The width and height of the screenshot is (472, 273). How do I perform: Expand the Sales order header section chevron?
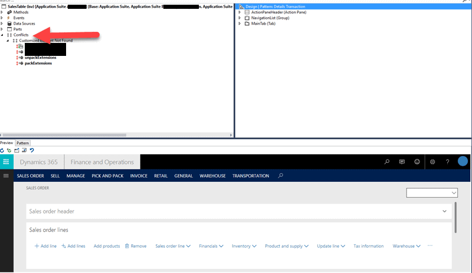tap(444, 211)
